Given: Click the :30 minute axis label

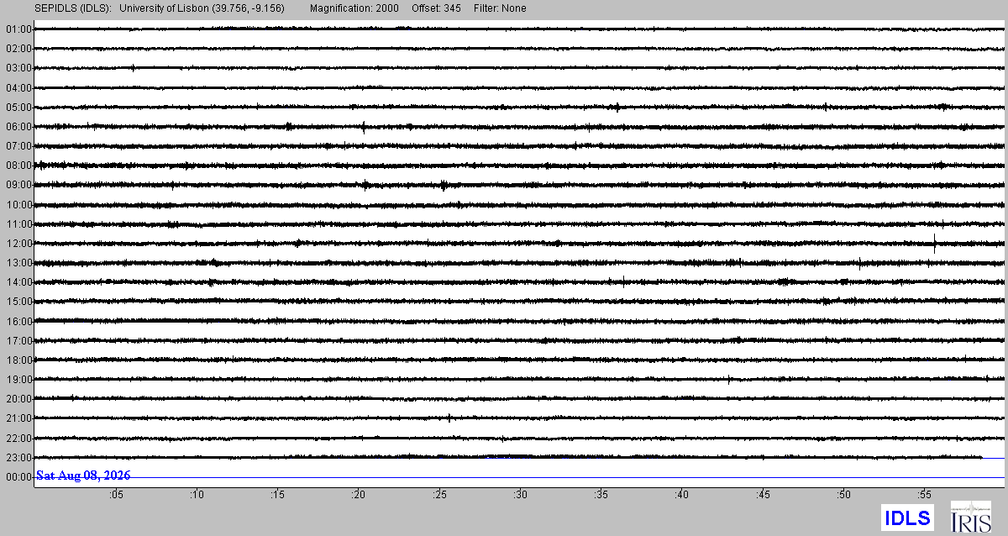Looking at the screenshot, I should click(521, 495).
